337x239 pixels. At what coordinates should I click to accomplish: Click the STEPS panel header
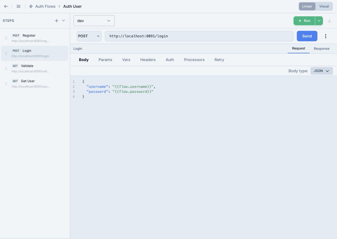coord(8,21)
